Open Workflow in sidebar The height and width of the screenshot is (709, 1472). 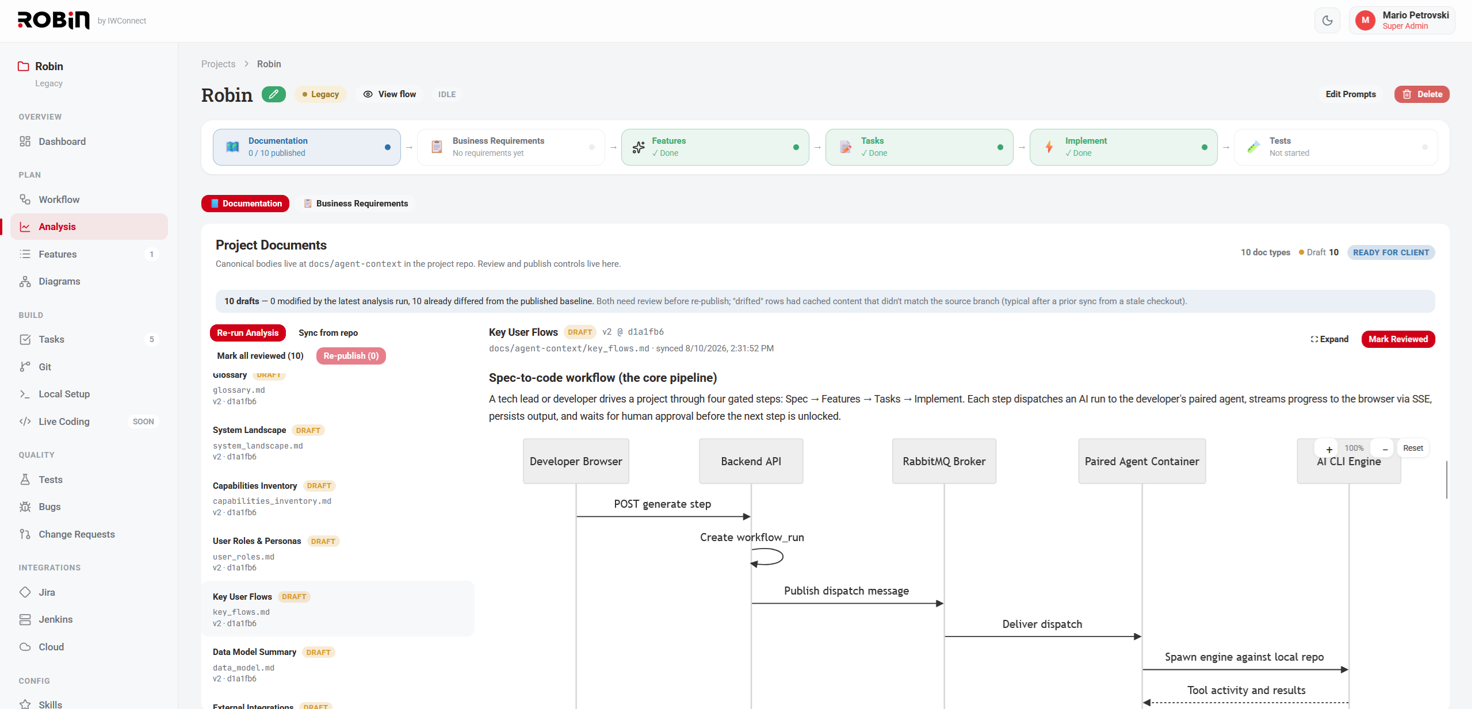point(89,200)
